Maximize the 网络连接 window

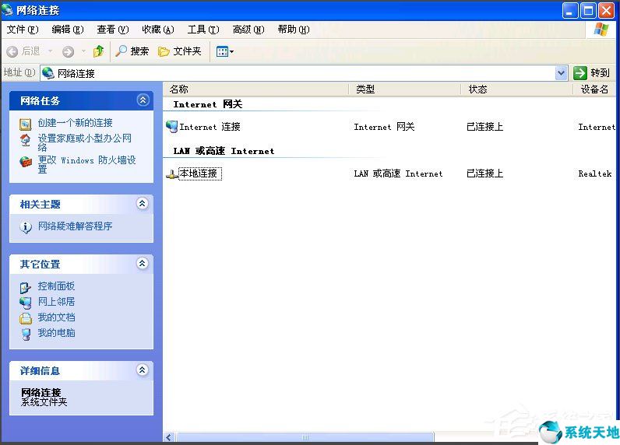pyautogui.click(x=588, y=11)
